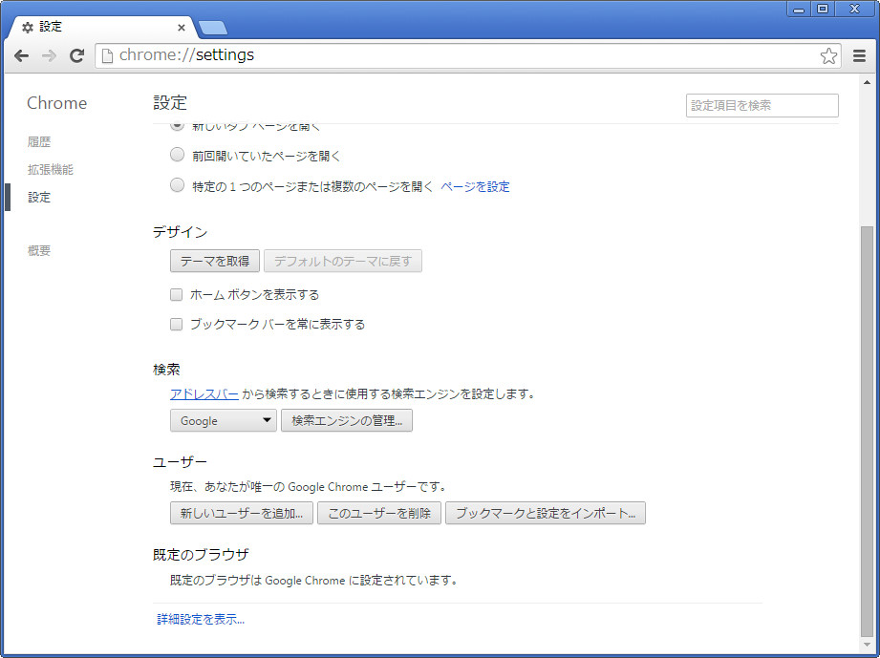Select the 設定 browser tab
The width and height of the screenshot is (880, 658).
point(104,27)
